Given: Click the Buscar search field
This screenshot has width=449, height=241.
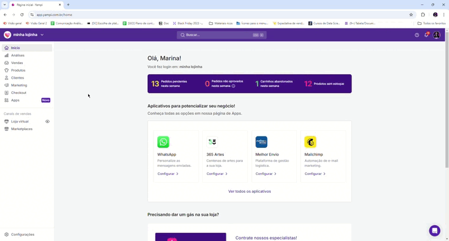Looking at the screenshot, I should [221, 35].
